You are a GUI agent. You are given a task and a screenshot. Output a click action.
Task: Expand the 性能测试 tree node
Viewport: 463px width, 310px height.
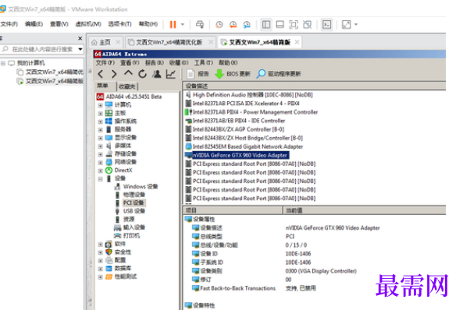(x=101, y=277)
